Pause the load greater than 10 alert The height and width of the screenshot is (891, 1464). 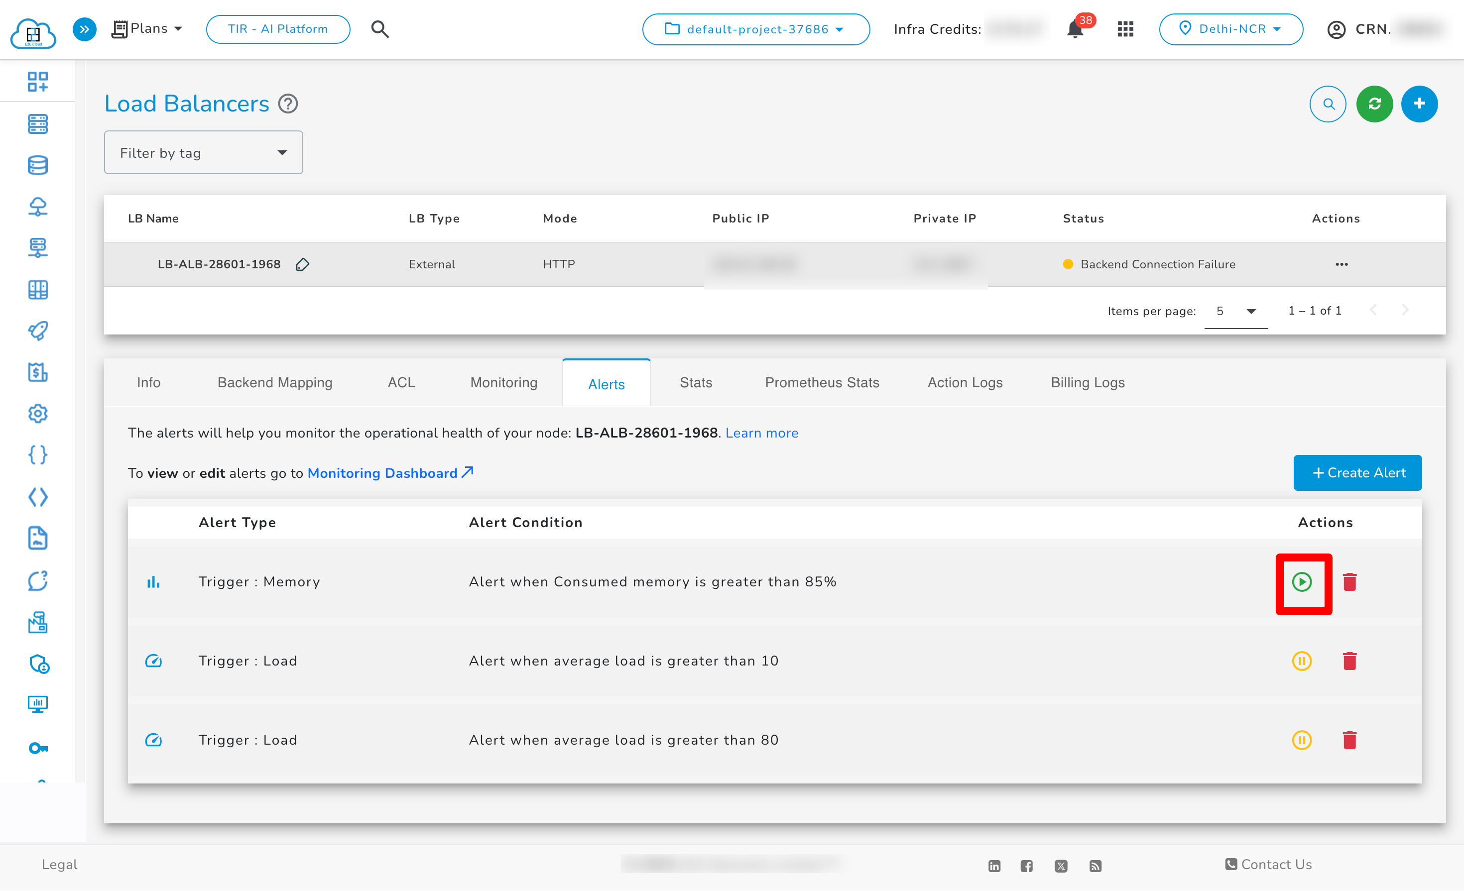(x=1301, y=661)
